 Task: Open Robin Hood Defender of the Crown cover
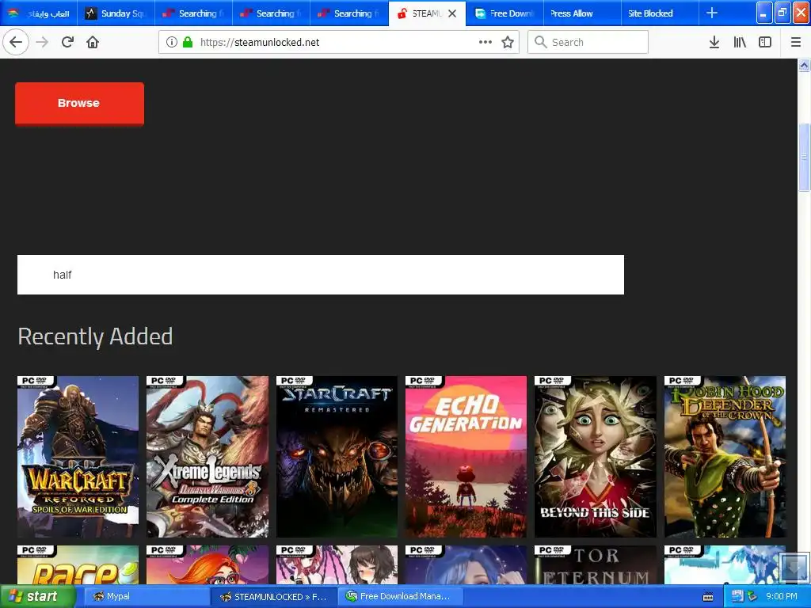point(725,457)
